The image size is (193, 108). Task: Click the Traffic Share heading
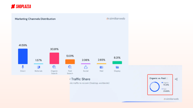(x=81, y=79)
